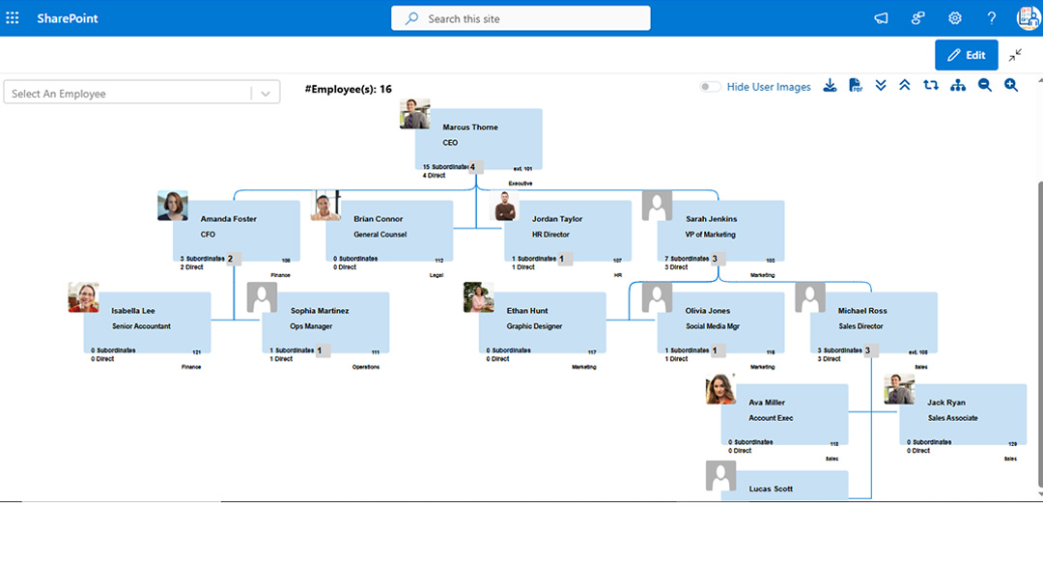This screenshot has height=586, width=1043.
Task: Expand all chart nodes
Action: [880, 85]
